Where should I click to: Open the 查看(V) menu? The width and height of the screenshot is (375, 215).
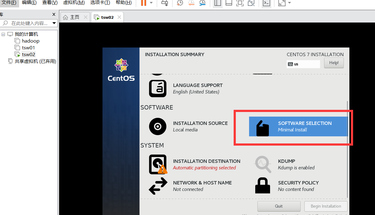click(x=50, y=2)
